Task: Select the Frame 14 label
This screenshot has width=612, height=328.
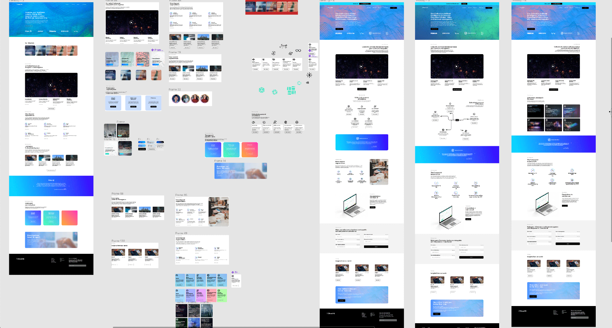Action: [220, 161]
